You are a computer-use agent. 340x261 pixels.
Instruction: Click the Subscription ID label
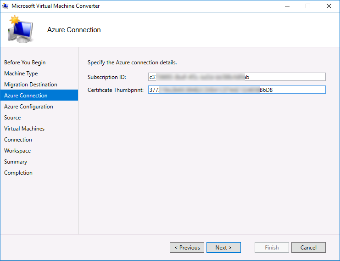[x=107, y=77]
